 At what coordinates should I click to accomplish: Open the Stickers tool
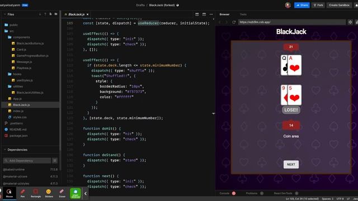click(49, 193)
